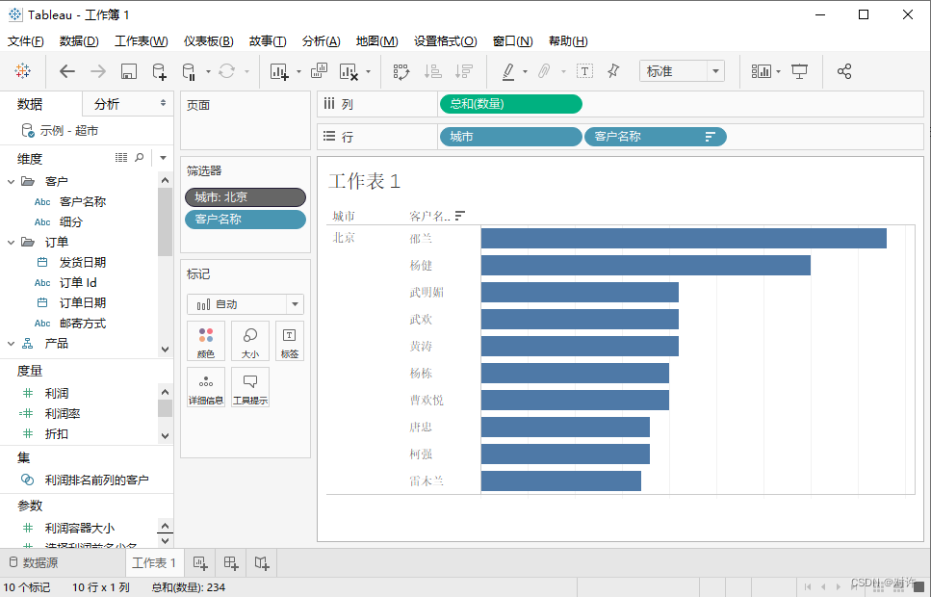The width and height of the screenshot is (931, 597).
Task: Open the 分析(A) menu
Action: (322, 41)
